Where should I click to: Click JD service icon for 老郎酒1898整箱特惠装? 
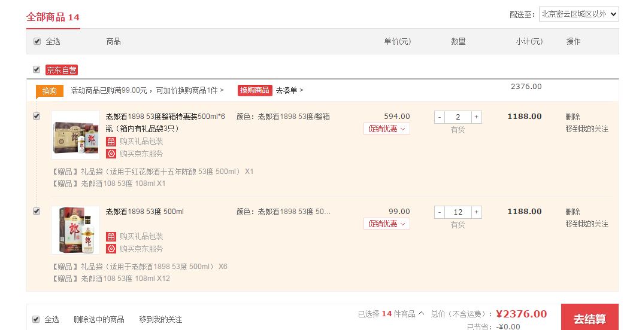click(111, 154)
